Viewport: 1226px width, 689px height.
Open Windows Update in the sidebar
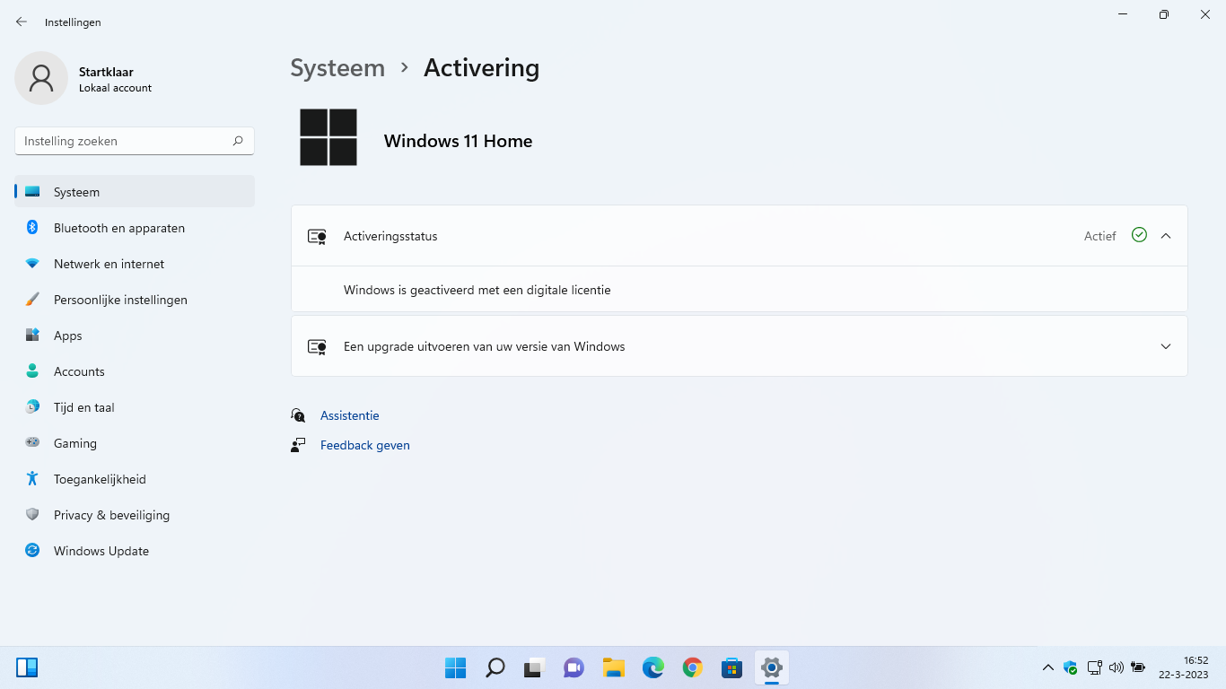(135, 551)
